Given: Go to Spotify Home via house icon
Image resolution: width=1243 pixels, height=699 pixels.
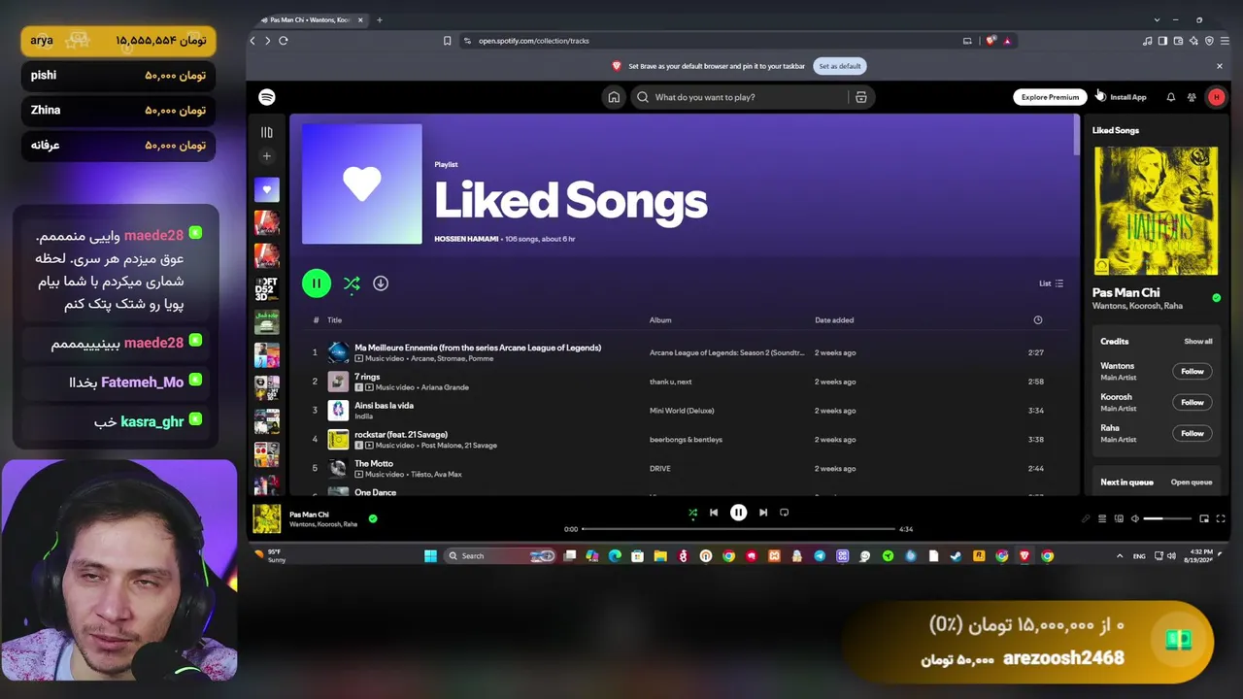Looking at the screenshot, I should click(x=614, y=97).
